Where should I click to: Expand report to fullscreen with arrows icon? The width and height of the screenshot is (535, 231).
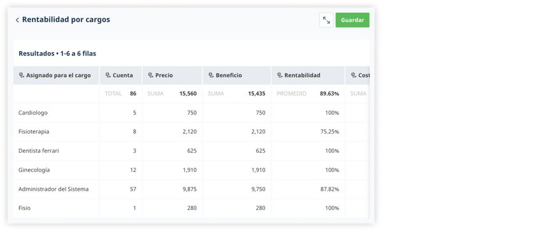[326, 20]
